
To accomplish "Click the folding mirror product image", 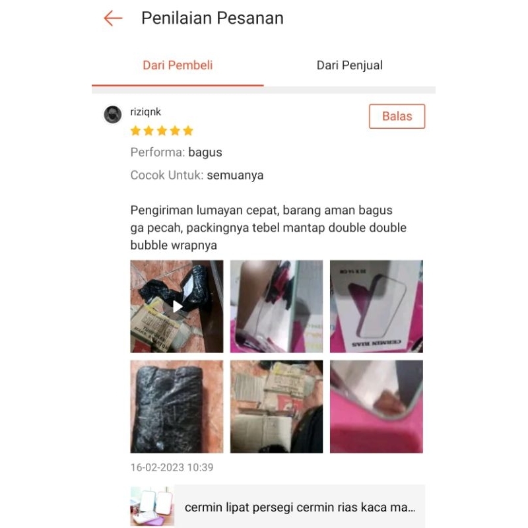I will click(152, 506).
